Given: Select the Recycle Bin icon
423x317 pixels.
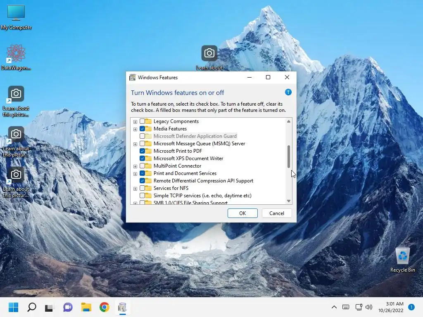Looking at the screenshot, I should coord(402,259).
